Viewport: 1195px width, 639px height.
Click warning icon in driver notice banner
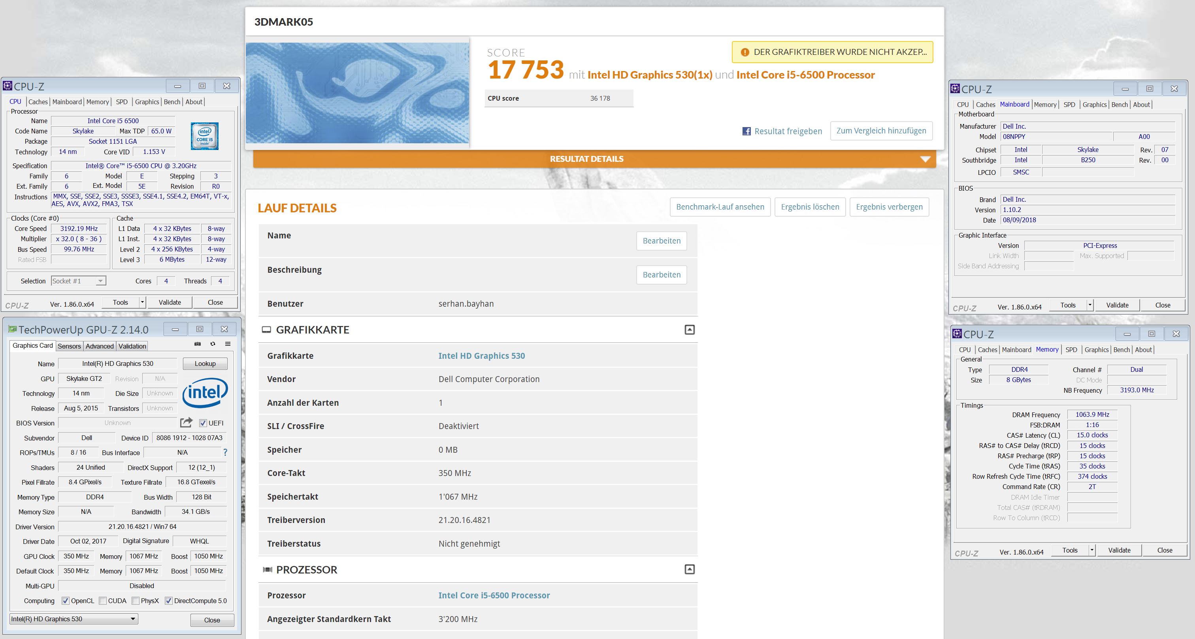pos(745,52)
